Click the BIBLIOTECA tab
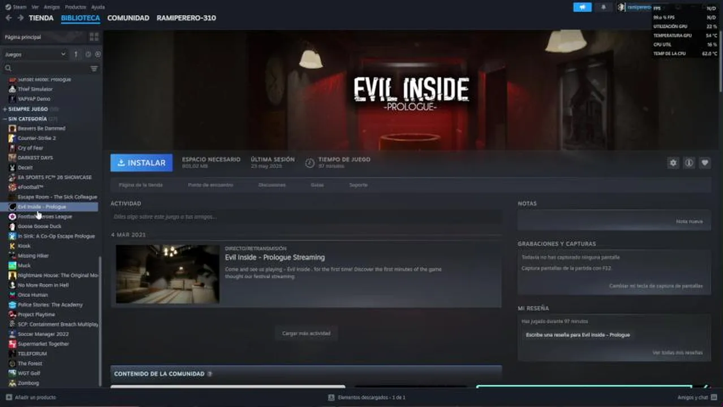This screenshot has height=407, width=723. tap(80, 18)
